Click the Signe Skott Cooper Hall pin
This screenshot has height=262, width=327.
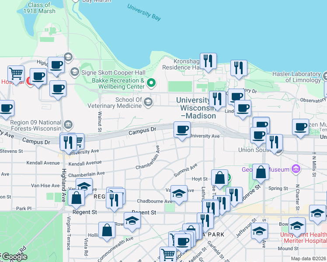point(74,72)
